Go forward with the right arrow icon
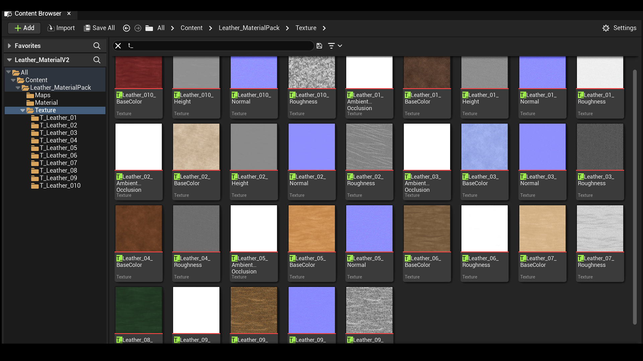This screenshot has height=361, width=643. (138, 28)
